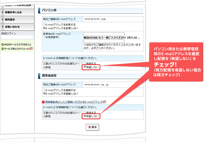Click the re-entry (再入力) email field

[x=104, y=41]
